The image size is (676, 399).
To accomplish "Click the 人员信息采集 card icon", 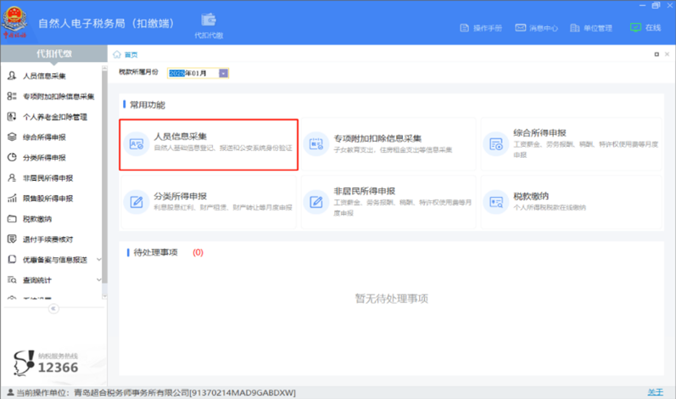I will [137, 144].
